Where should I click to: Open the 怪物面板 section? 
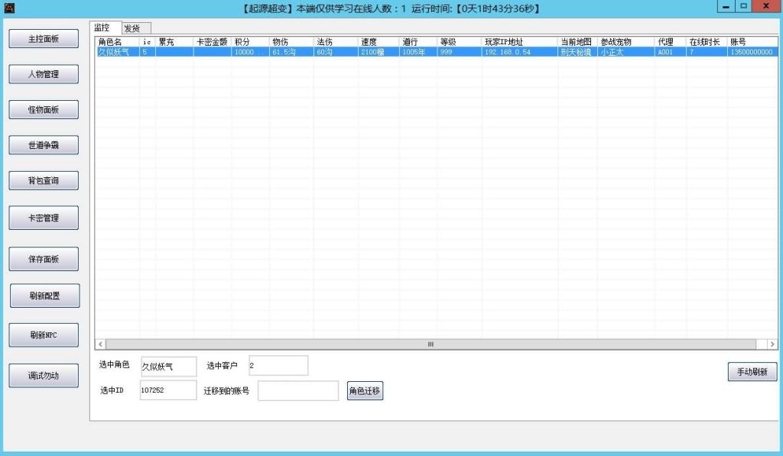point(44,110)
